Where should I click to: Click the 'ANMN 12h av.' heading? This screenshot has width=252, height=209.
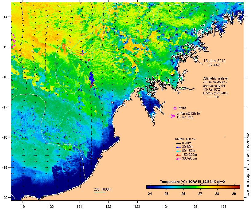185,139
